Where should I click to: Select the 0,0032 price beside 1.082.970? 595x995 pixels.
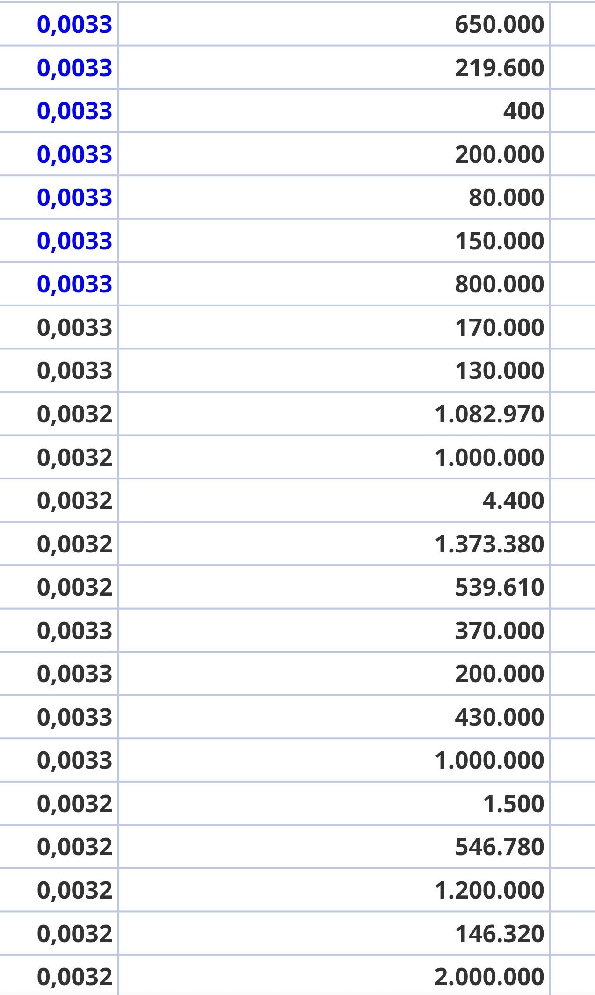75,414
